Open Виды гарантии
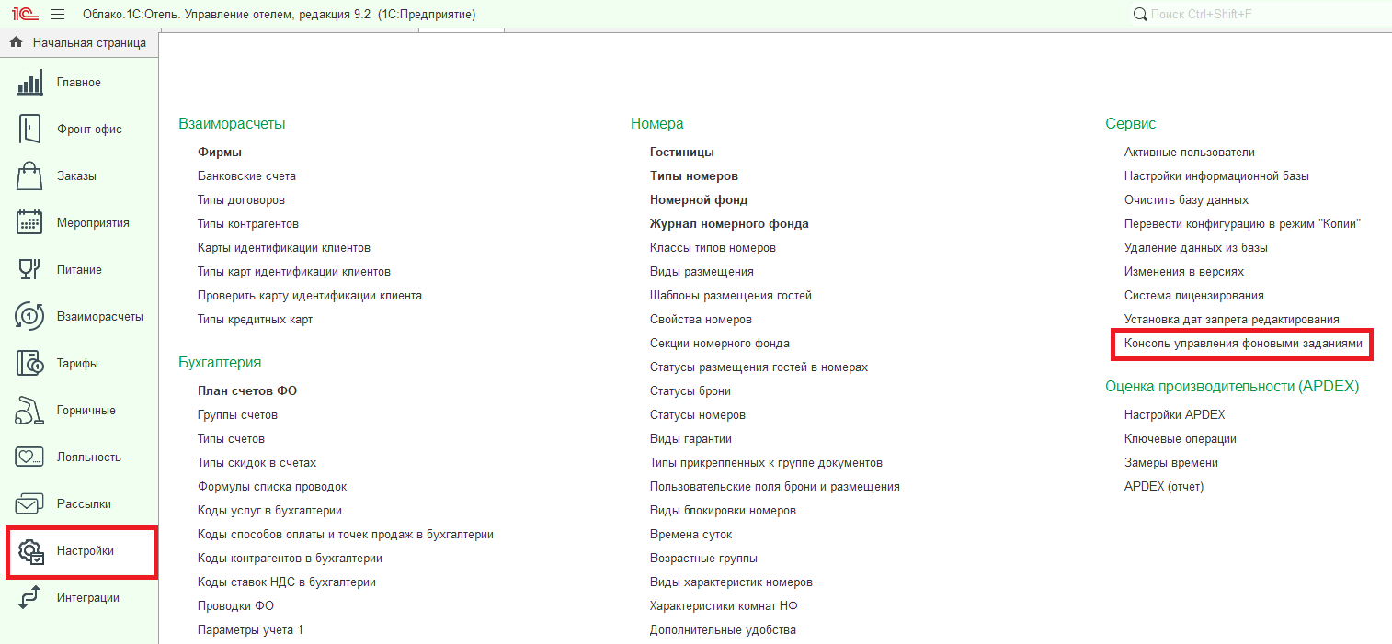The image size is (1392, 644). point(690,438)
